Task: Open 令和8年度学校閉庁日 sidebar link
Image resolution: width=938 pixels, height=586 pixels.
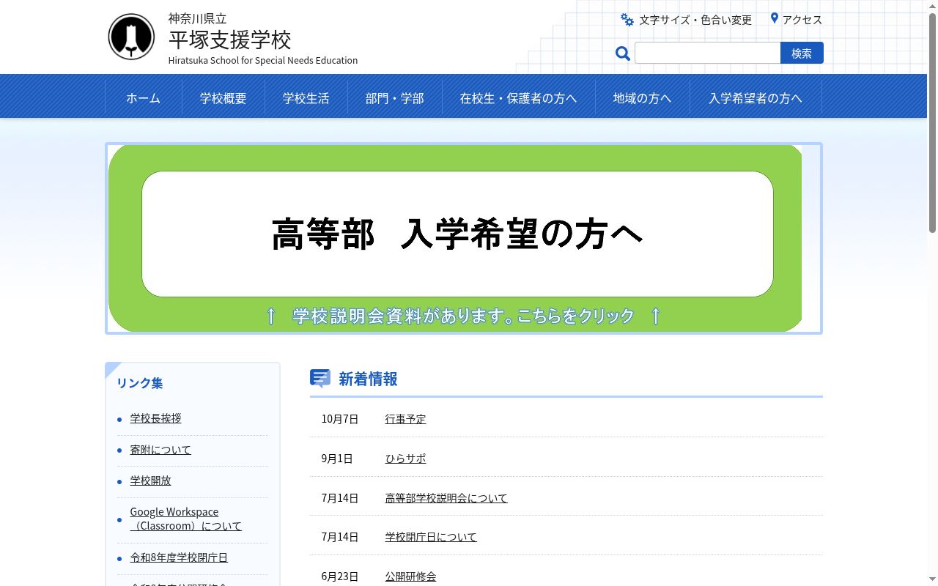Action: pyautogui.click(x=179, y=557)
